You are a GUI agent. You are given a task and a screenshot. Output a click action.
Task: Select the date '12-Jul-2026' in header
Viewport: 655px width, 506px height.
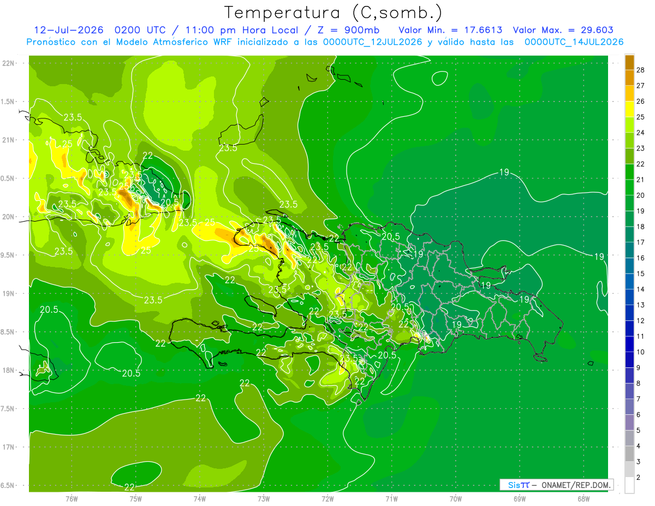70,30
